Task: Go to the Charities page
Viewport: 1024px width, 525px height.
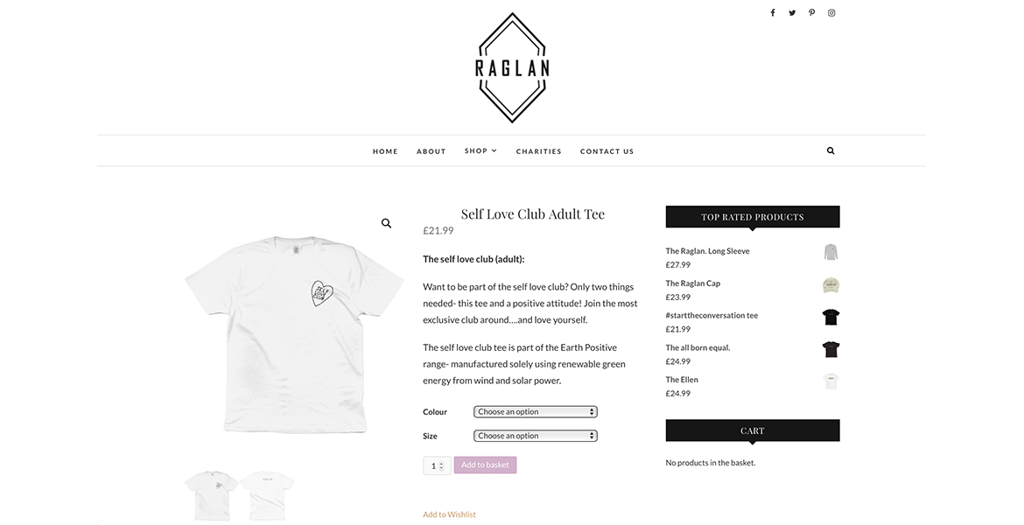Action: tap(539, 151)
